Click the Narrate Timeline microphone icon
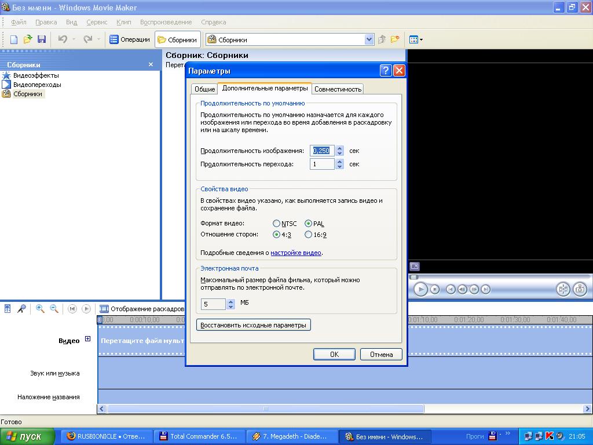593x445 pixels. coord(21,309)
